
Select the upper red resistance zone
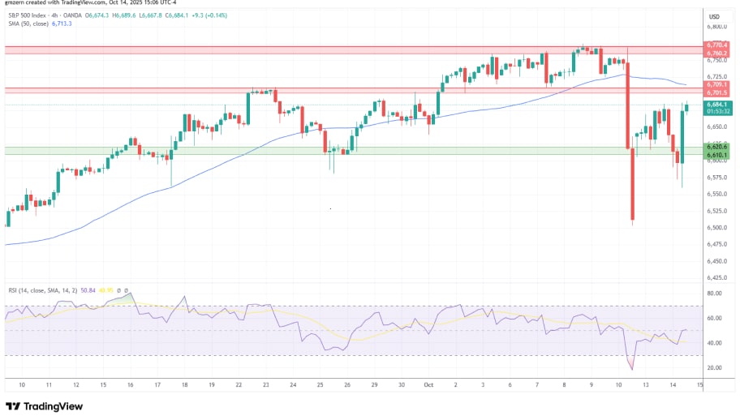click(x=325, y=50)
